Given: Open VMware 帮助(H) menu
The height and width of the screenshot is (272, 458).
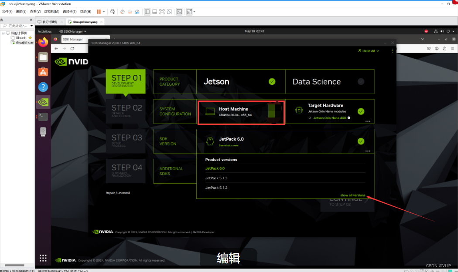Looking at the screenshot, I should (85, 12).
